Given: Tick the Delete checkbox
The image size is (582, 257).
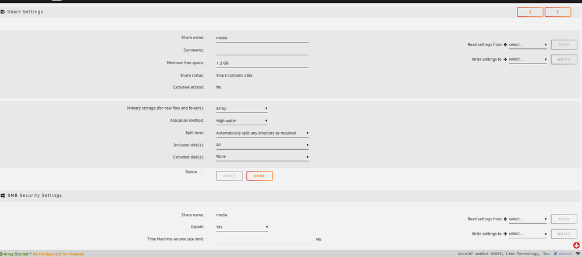Looking at the screenshot, I should point(200,172).
